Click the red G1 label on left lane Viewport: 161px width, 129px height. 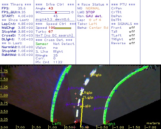coord(55,120)
